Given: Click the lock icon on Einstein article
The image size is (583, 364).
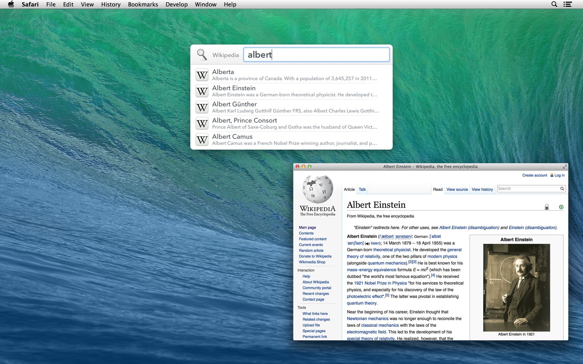Looking at the screenshot, I should click(547, 207).
